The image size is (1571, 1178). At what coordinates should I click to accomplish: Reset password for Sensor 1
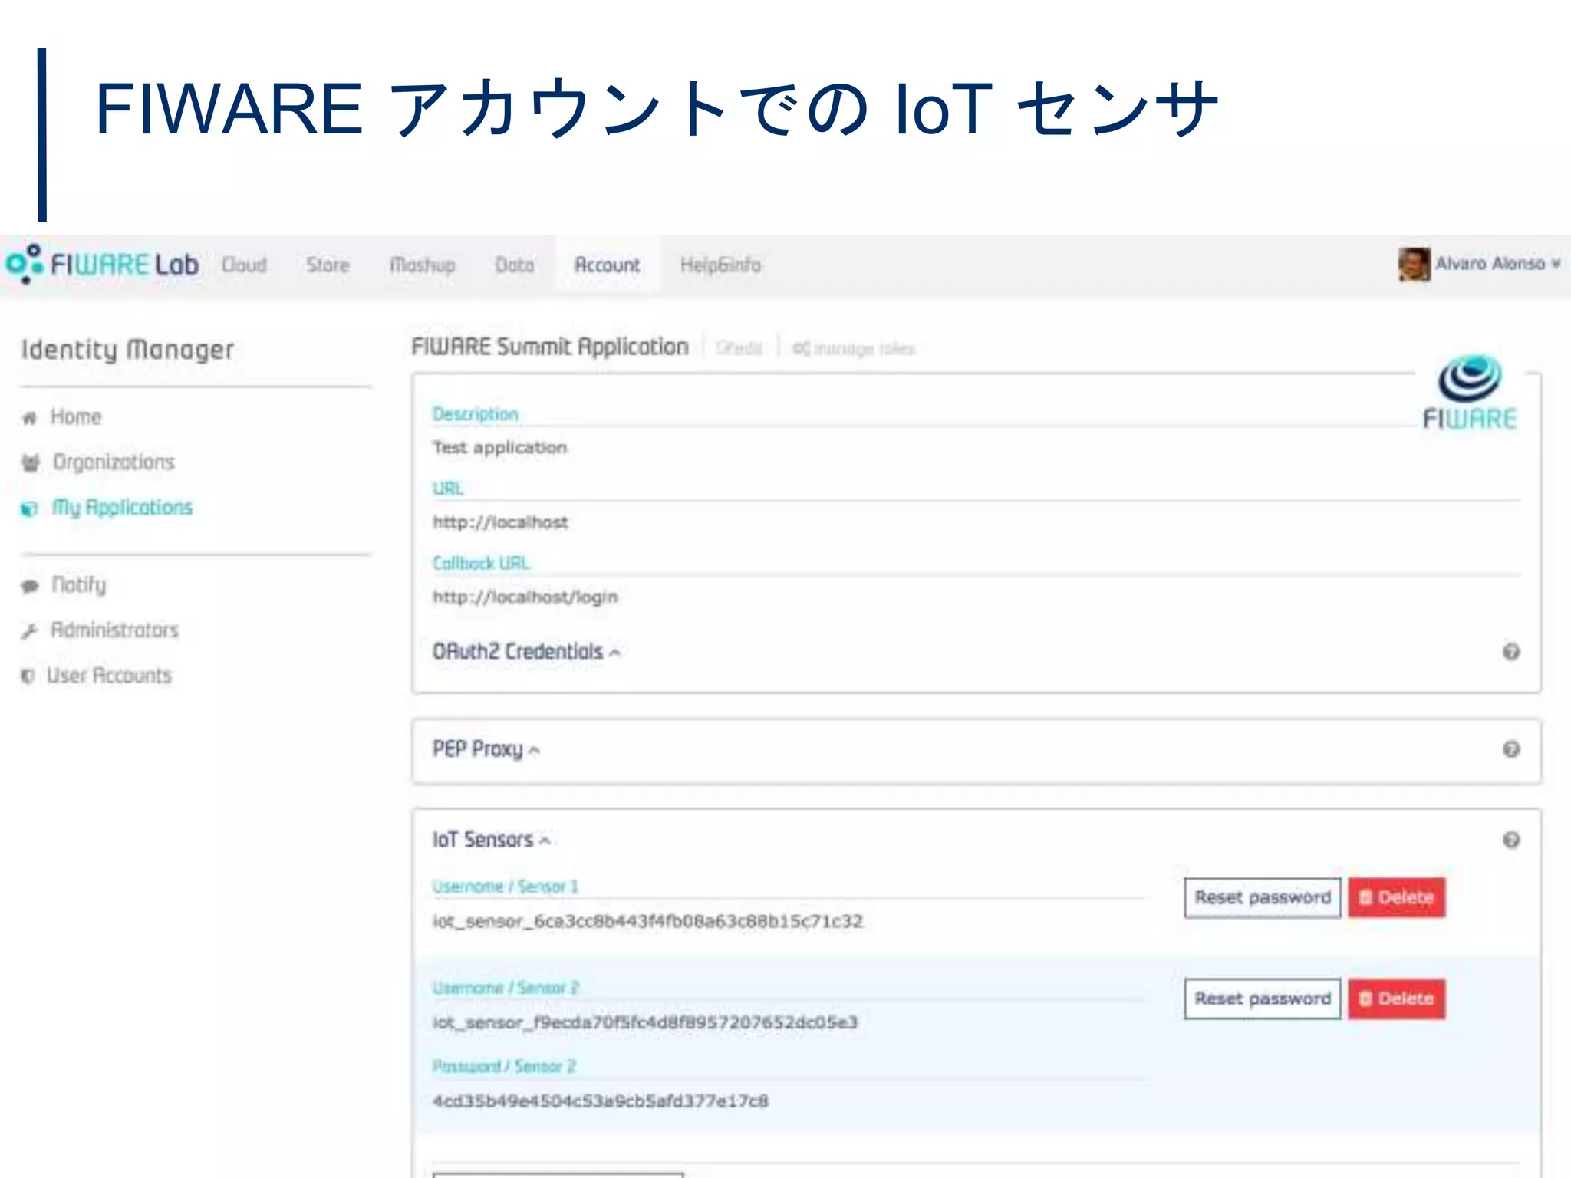1263,897
